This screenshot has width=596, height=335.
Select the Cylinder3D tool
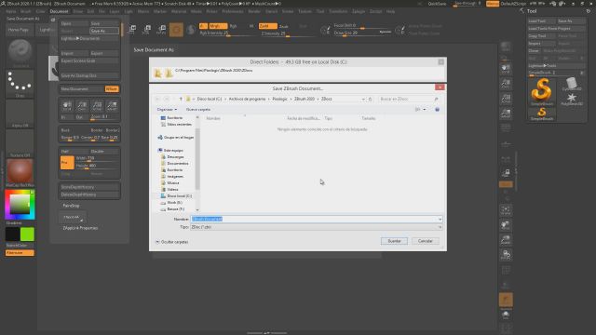coord(571,84)
